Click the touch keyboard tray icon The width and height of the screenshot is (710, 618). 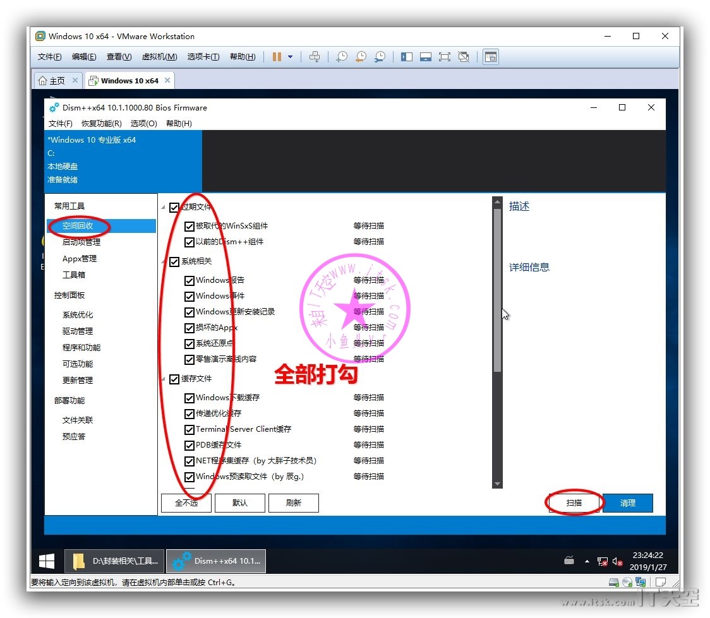(x=569, y=561)
